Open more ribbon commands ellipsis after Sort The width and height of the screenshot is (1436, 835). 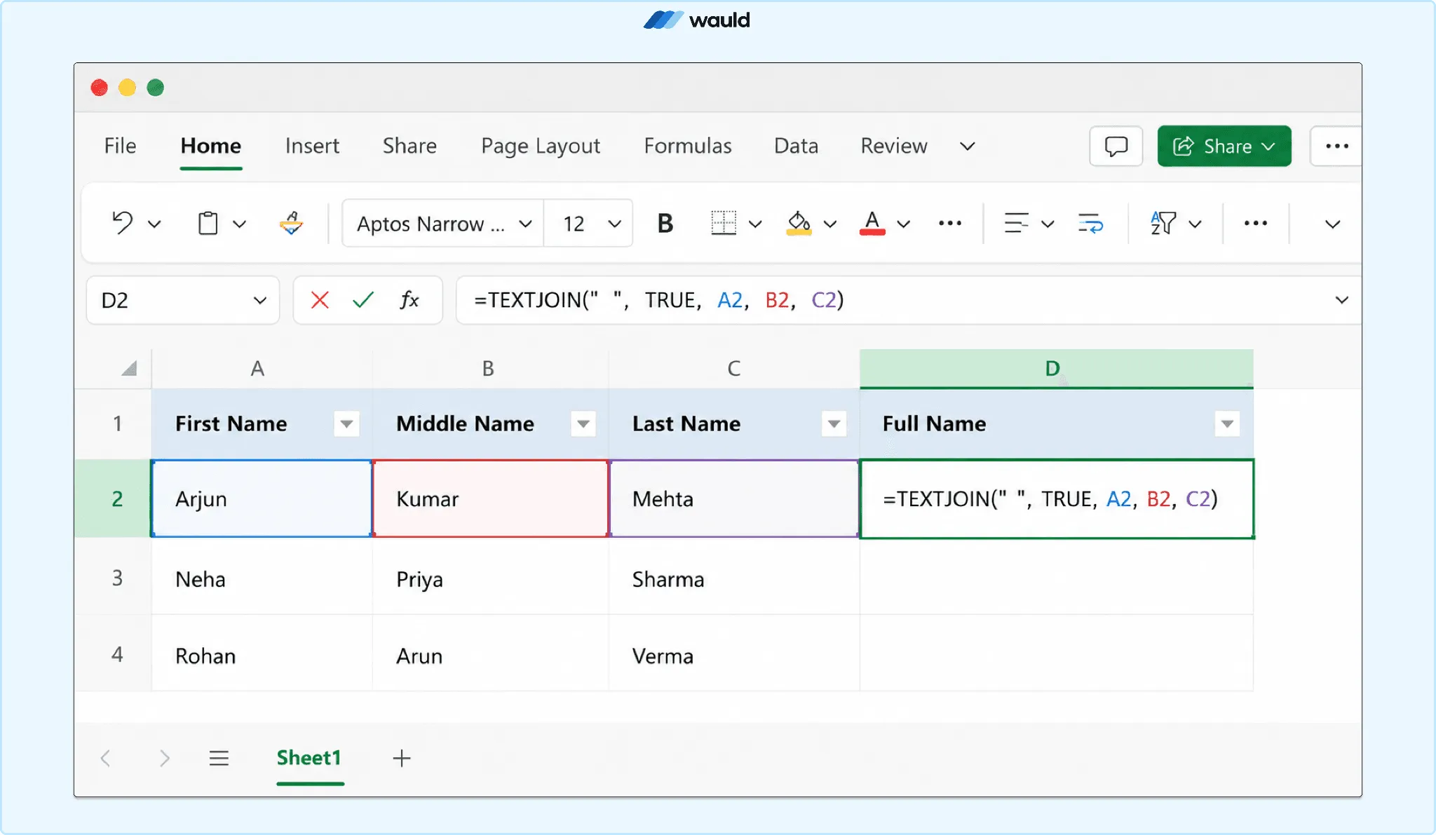pos(1255,223)
